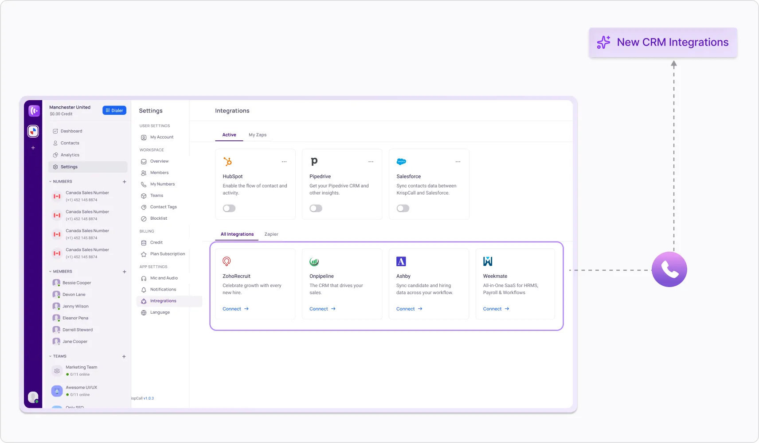Add a new member with plus icon
Image resolution: width=759 pixels, height=443 pixels.
(125, 272)
